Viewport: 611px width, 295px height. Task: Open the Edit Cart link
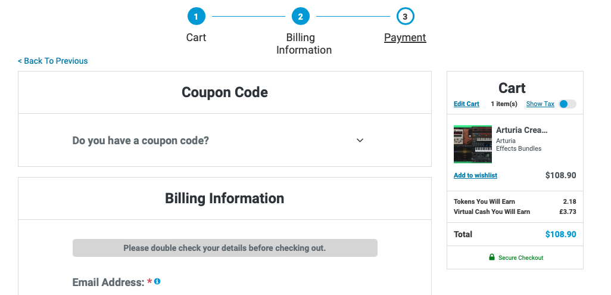(x=466, y=104)
